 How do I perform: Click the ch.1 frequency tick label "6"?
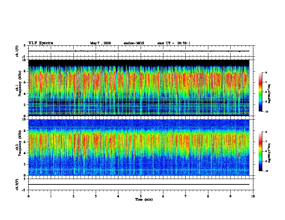coord(25,82)
